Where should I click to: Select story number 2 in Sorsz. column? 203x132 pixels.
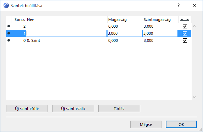click(24, 26)
